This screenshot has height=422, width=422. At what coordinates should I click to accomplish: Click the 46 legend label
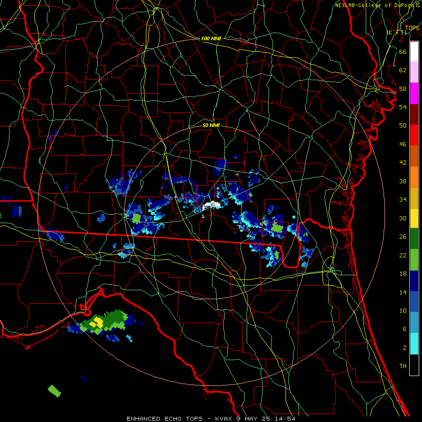(403, 144)
